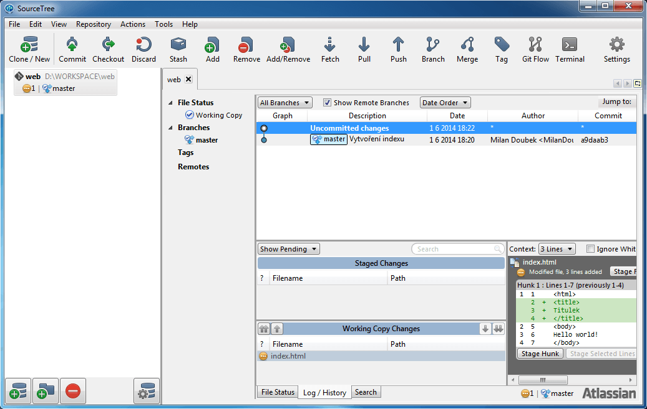Click the Stage File button in the diff panel

623,271
